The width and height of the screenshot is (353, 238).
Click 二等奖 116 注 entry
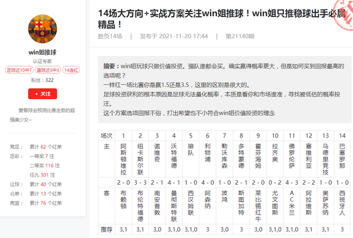(45, 166)
